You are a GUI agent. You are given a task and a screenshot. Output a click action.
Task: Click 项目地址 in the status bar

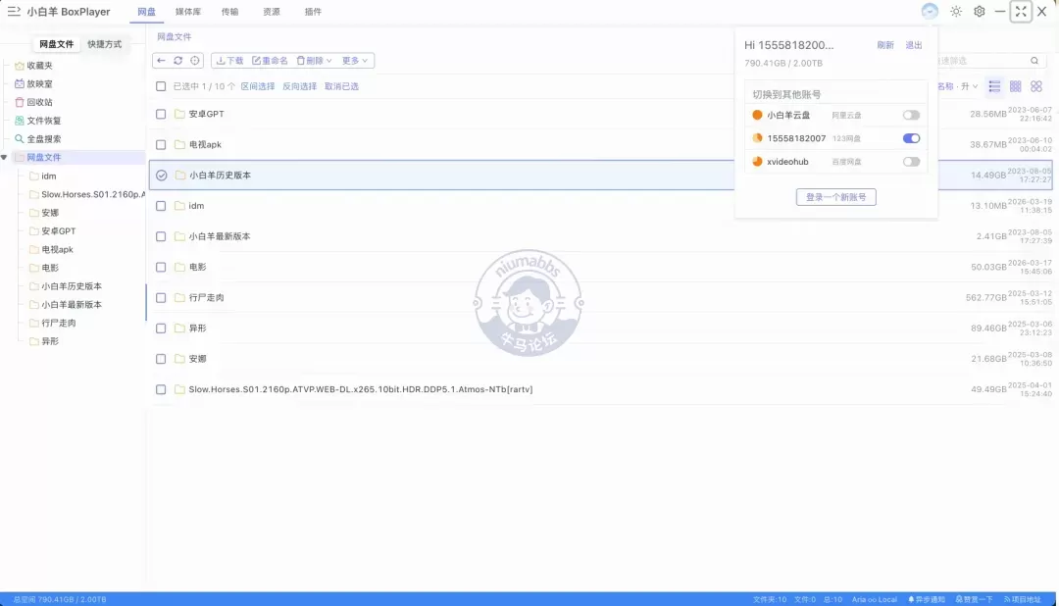(1023, 599)
